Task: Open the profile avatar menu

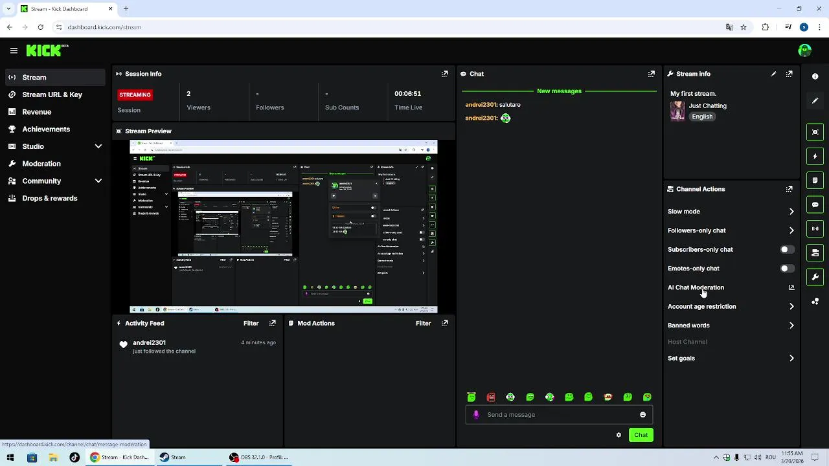Action: pos(805,50)
